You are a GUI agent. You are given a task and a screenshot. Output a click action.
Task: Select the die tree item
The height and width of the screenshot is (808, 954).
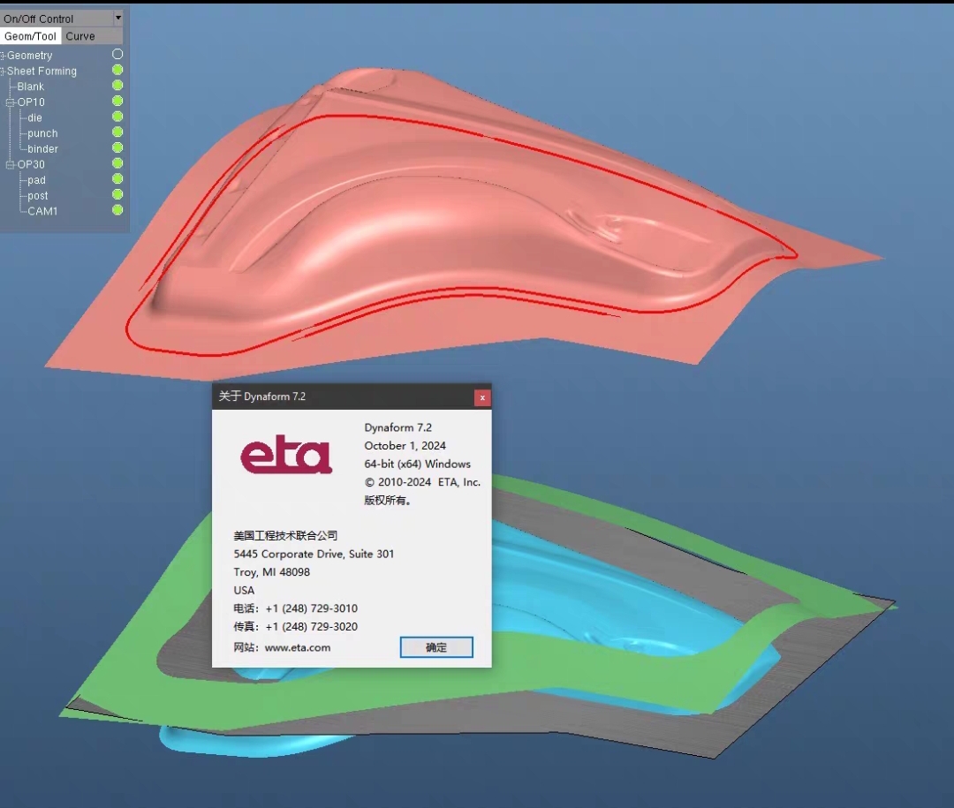34,117
